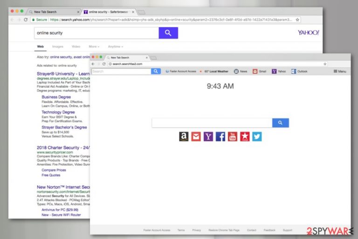Click toolbar search magnifier button in front window
358x239 pixels.
[x=156, y=71]
